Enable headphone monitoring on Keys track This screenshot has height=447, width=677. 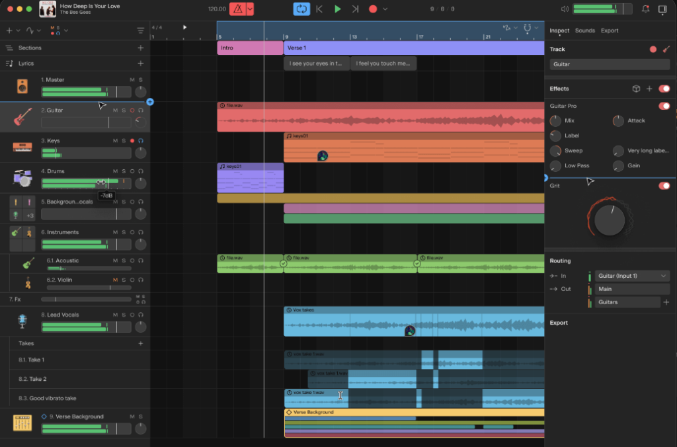click(141, 141)
